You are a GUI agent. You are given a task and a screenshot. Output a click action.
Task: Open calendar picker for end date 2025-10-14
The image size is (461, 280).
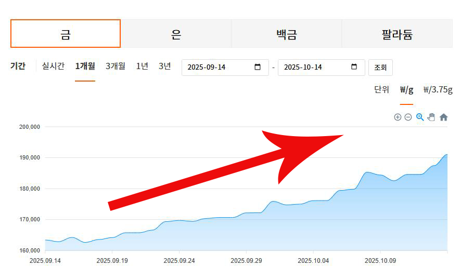click(354, 67)
